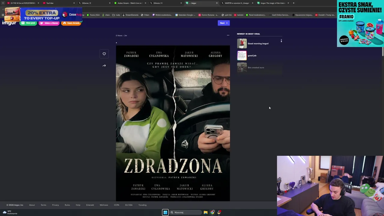Image resolution: width=384 pixels, height=216 pixels.
Task: Open the 'Bro created aura' post
Action: pyautogui.click(x=256, y=67)
